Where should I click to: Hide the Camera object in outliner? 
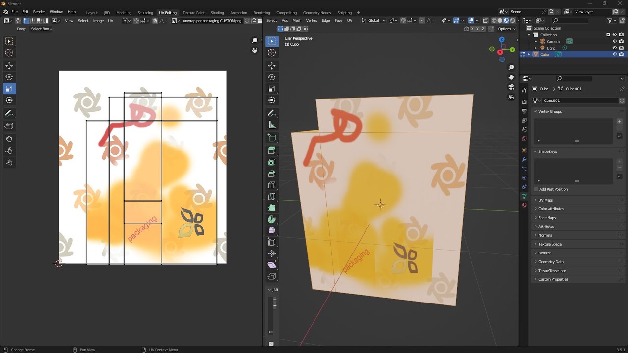[x=614, y=41]
